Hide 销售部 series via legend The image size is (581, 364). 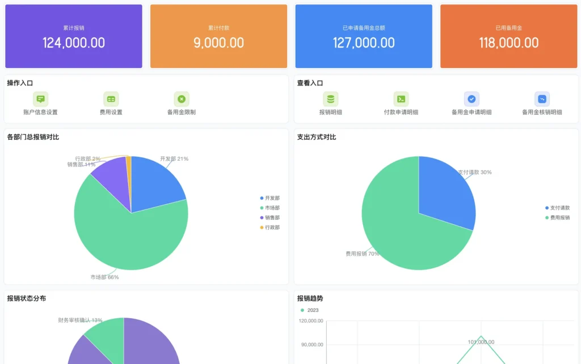(x=270, y=217)
